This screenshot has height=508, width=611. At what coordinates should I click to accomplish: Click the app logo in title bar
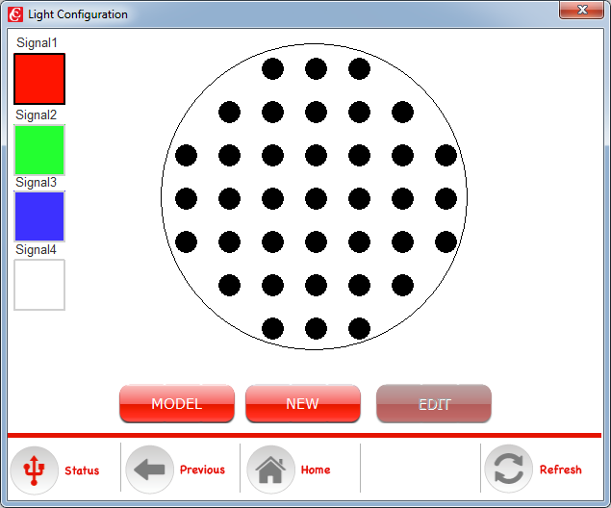[x=15, y=14]
